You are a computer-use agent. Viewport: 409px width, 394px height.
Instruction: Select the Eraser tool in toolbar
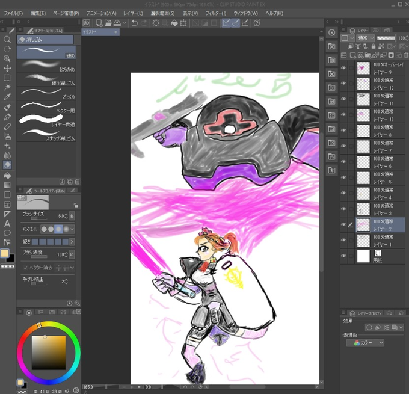(7, 165)
